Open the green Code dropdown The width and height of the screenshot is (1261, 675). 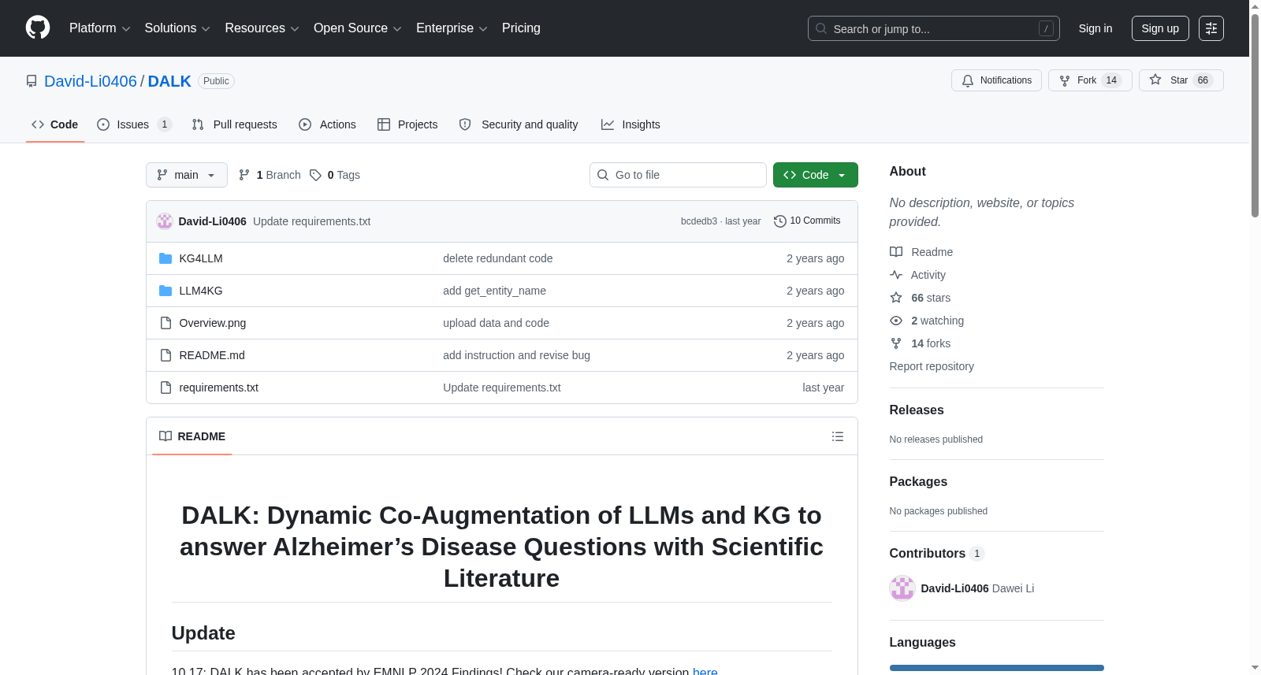click(816, 175)
